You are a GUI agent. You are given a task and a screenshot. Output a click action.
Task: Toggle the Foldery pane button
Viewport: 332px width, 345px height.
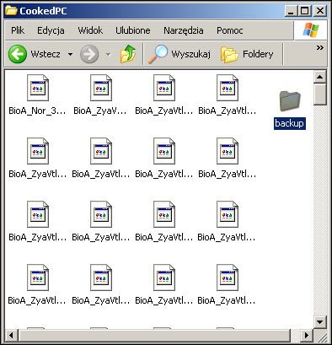point(247,54)
